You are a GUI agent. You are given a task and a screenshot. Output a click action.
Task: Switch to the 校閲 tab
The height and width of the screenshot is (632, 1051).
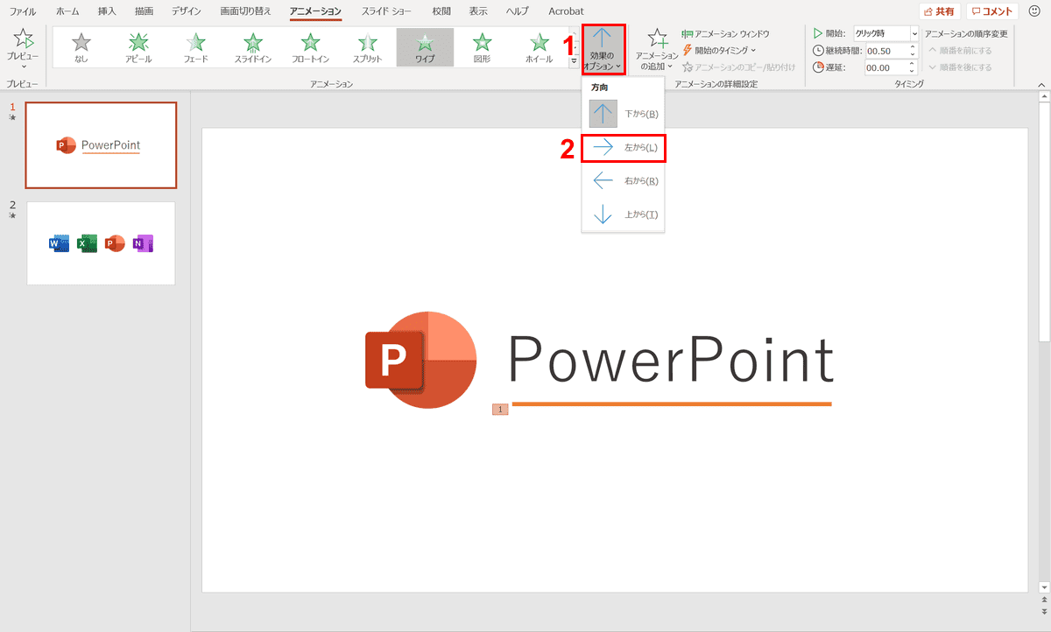441,11
